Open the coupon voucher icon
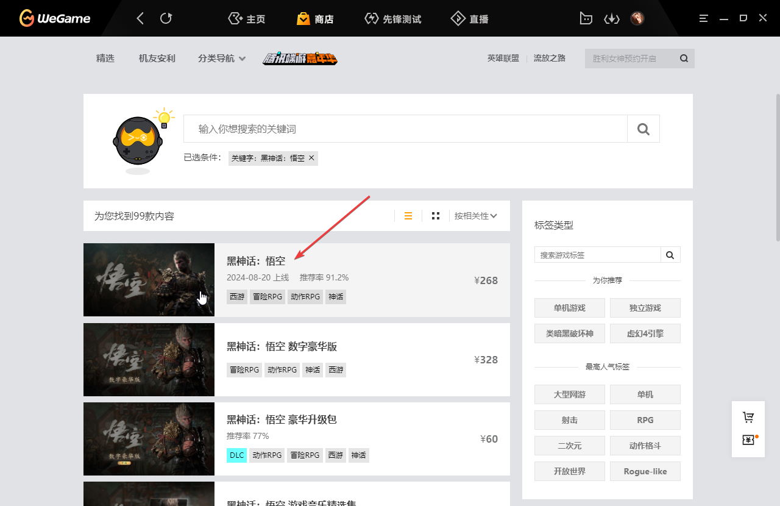The width and height of the screenshot is (780, 506). pyautogui.click(x=748, y=440)
